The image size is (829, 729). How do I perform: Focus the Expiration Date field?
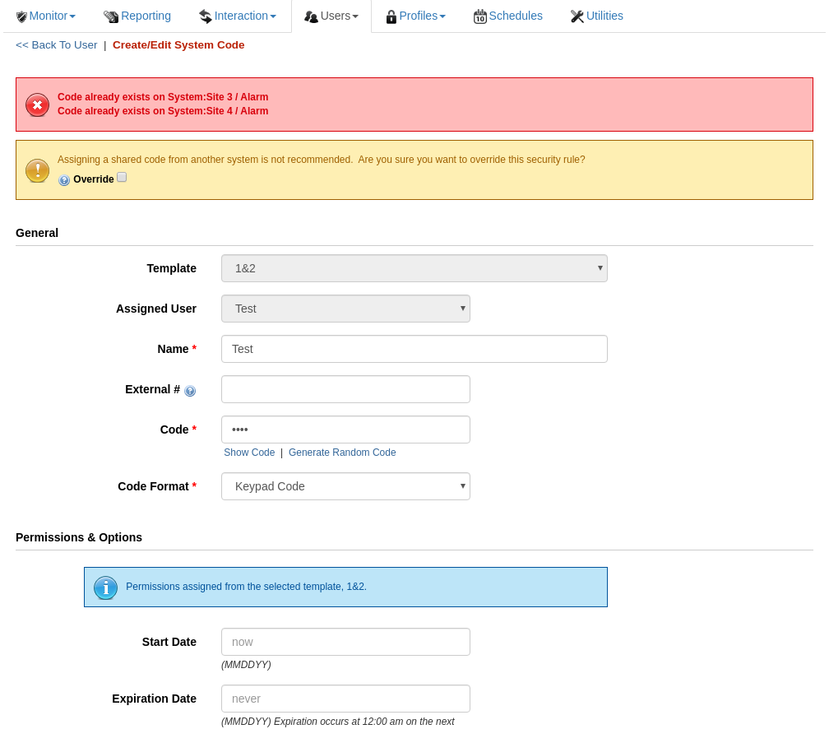[x=345, y=699]
